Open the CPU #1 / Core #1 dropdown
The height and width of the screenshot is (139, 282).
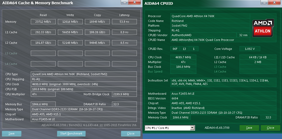point(192,128)
